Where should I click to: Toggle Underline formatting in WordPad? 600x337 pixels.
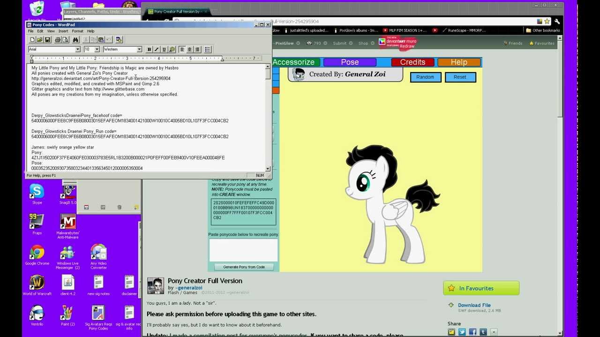click(164, 50)
